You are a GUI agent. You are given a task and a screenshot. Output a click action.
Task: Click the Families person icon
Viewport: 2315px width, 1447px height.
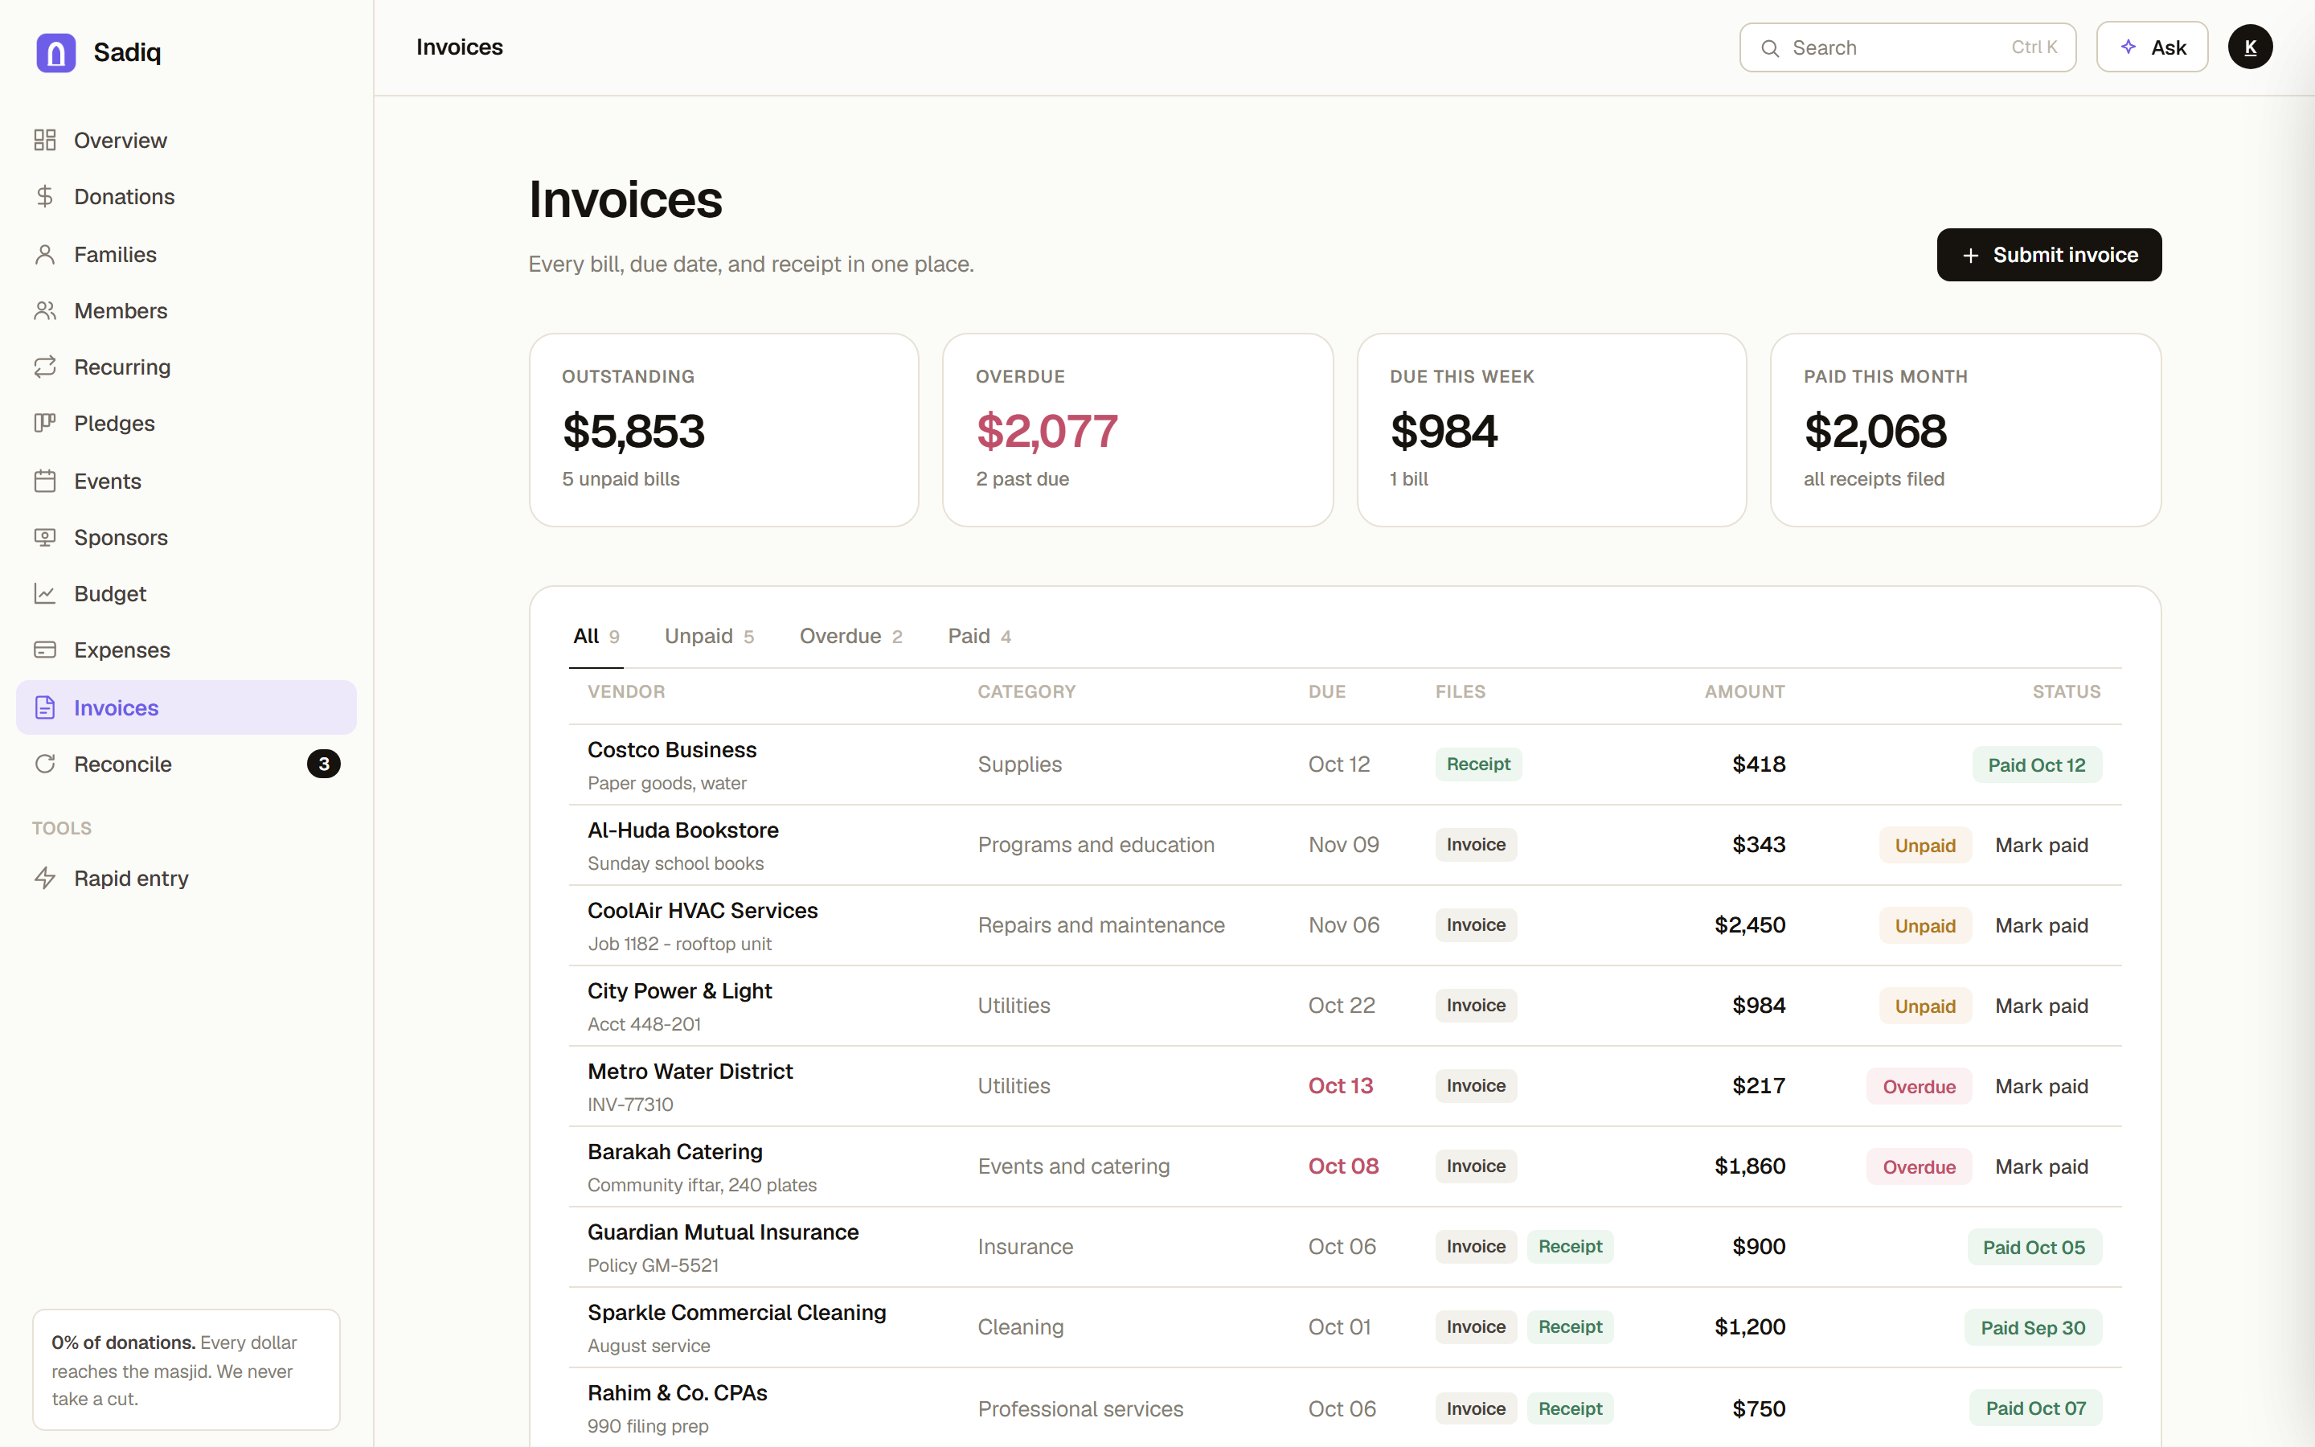pos(45,255)
